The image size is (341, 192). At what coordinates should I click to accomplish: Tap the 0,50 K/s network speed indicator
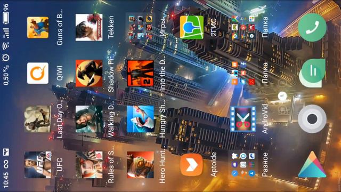click(x=6, y=75)
